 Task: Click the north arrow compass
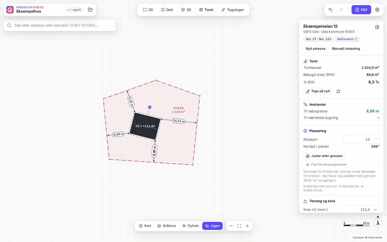pos(378,223)
